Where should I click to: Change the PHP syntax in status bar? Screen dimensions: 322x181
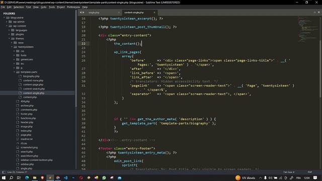[x=310, y=172]
